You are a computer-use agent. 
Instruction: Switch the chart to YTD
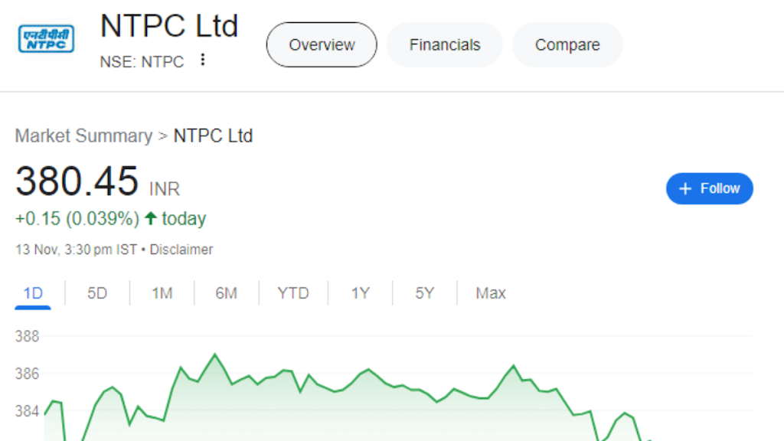pos(293,293)
